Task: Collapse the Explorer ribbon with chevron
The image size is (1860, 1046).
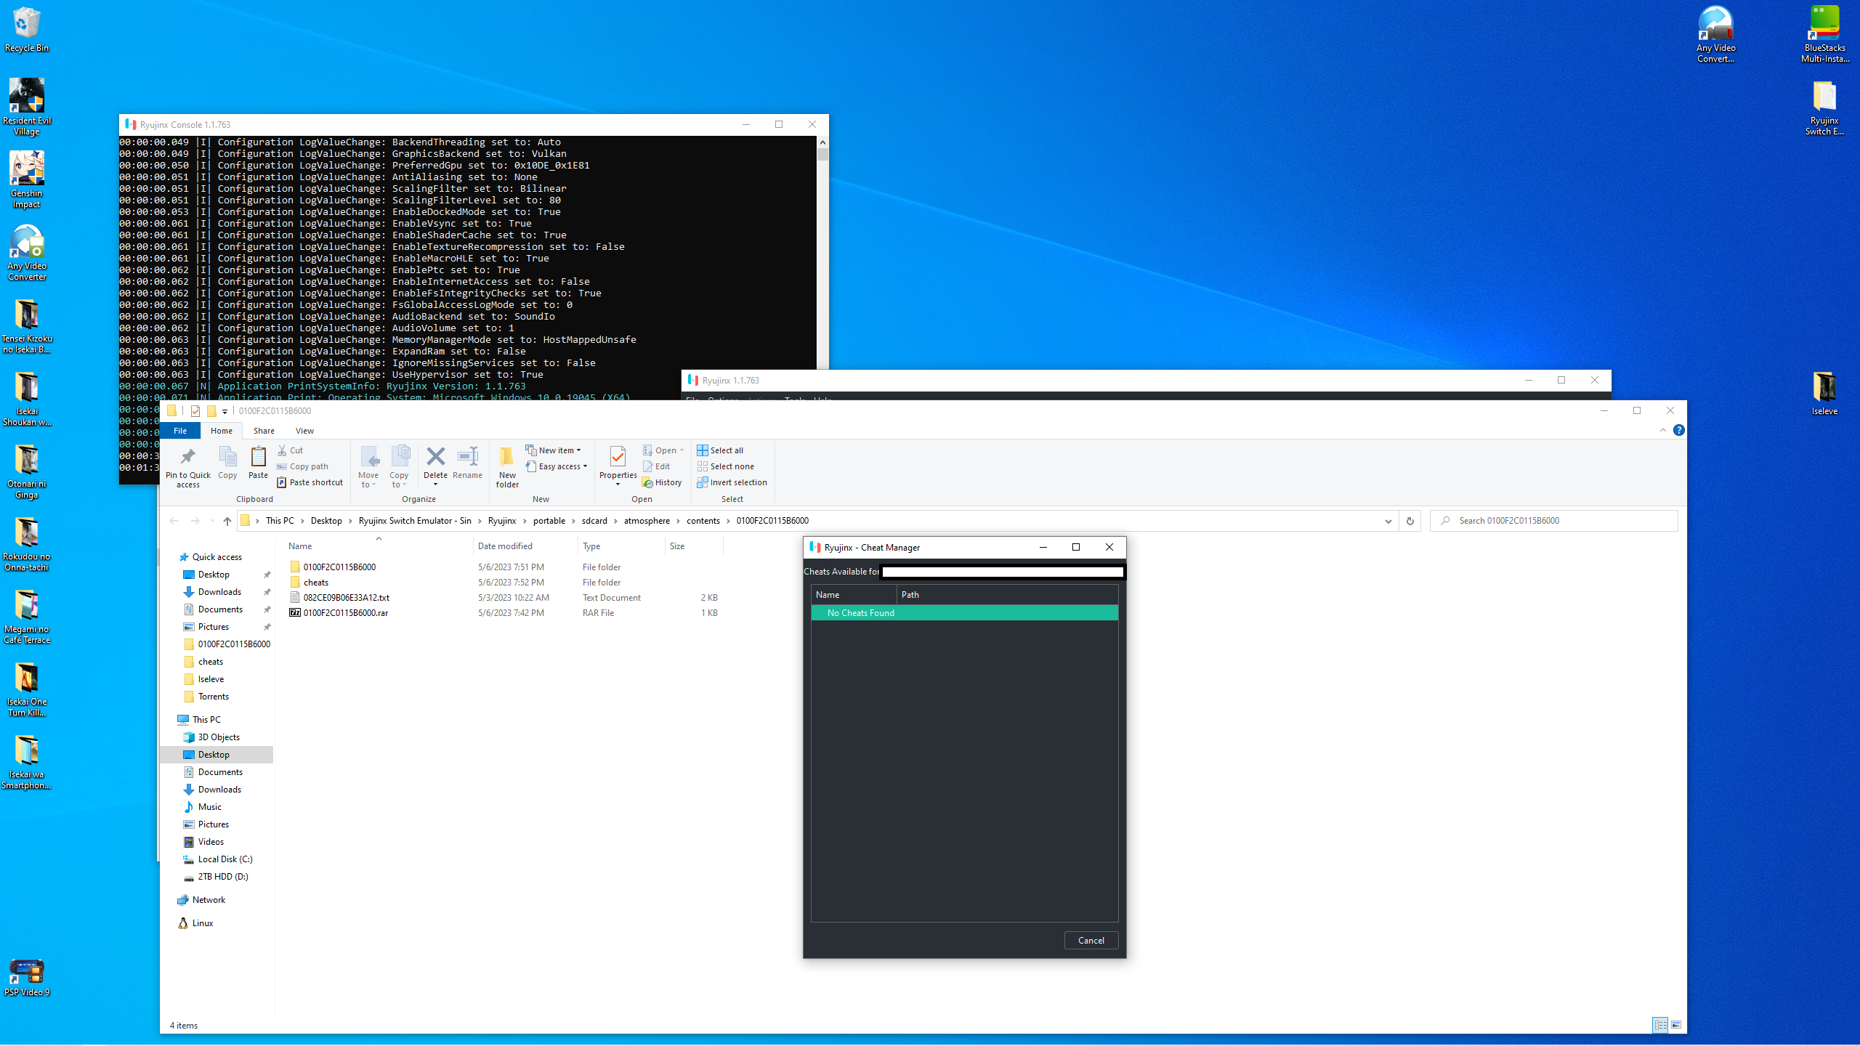Action: [1663, 430]
